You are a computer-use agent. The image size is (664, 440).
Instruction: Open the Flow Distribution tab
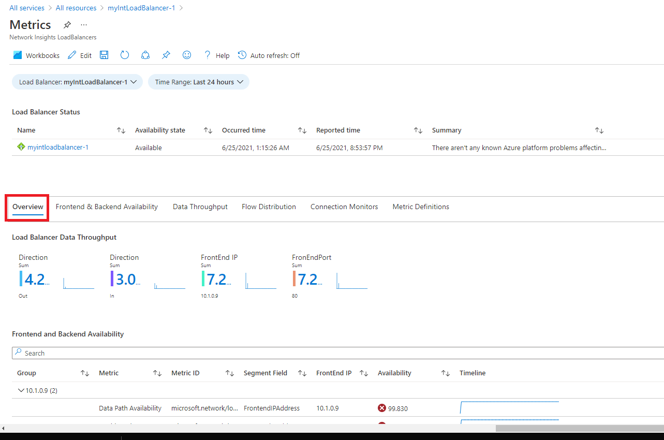pyautogui.click(x=269, y=207)
